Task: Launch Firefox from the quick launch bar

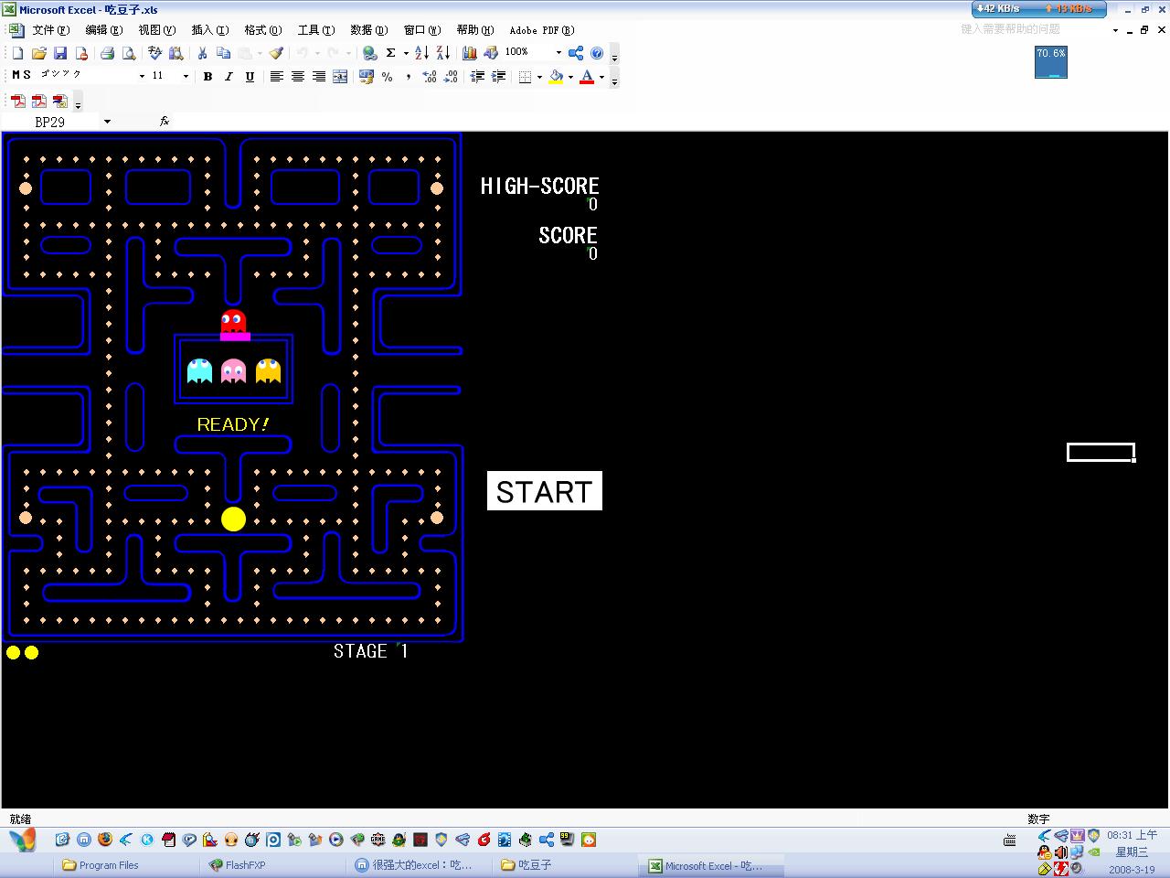Action: tap(104, 839)
